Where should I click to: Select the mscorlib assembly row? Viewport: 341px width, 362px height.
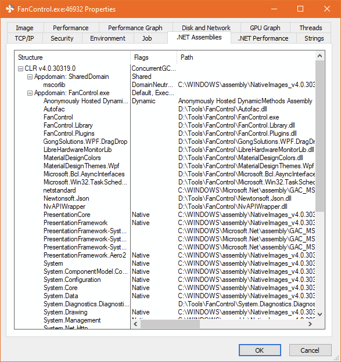[x=55, y=85]
